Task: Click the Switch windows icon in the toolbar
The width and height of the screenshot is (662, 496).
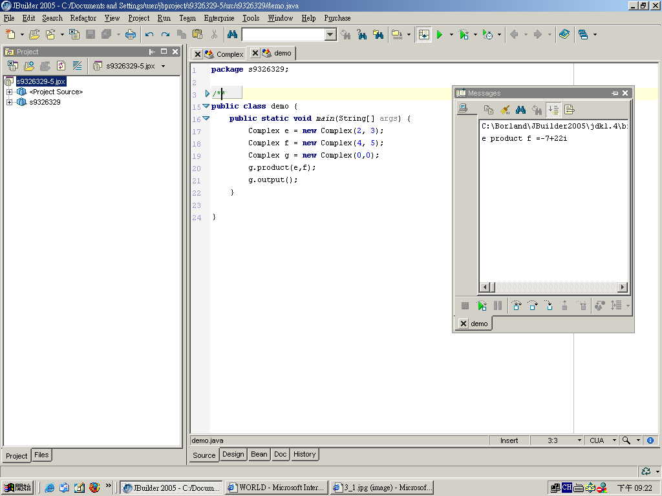Action: click(x=583, y=35)
